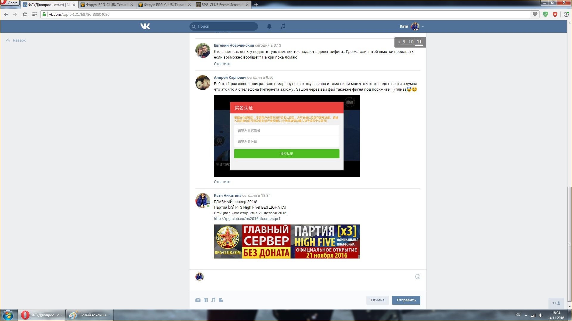Open VK music player note icon
572x321 pixels.
[x=283, y=26]
